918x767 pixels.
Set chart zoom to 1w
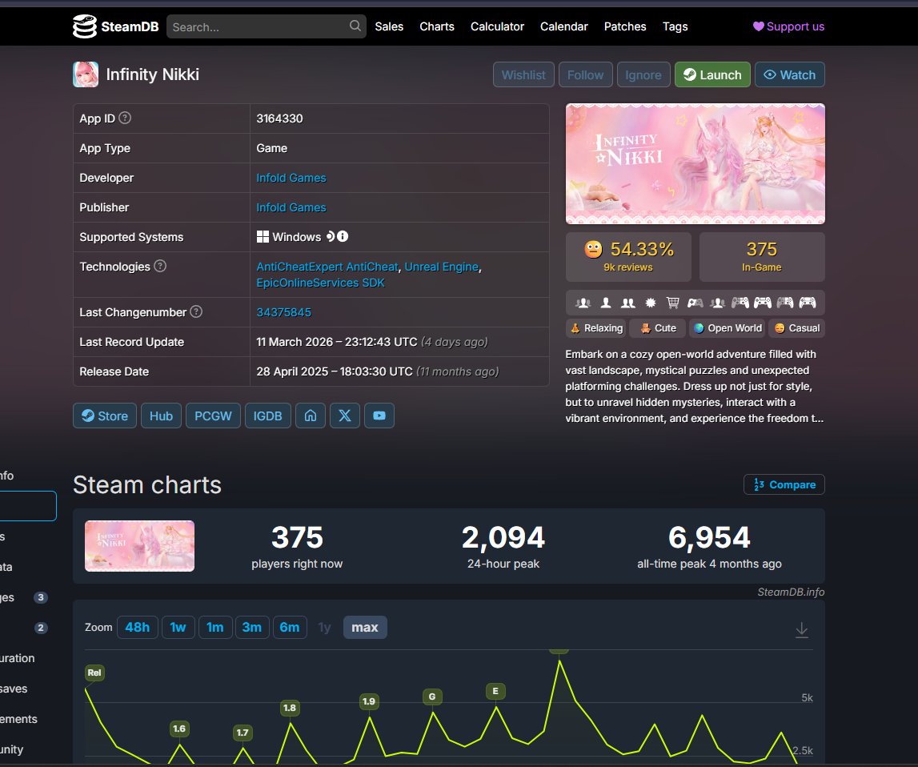(178, 627)
